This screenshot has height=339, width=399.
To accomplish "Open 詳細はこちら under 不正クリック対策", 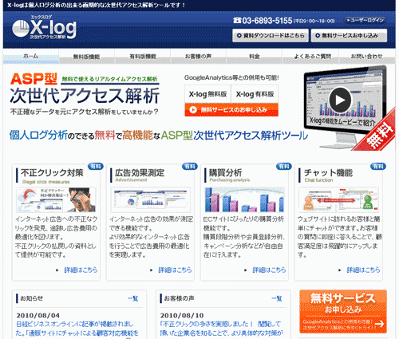I will click(x=81, y=270).
